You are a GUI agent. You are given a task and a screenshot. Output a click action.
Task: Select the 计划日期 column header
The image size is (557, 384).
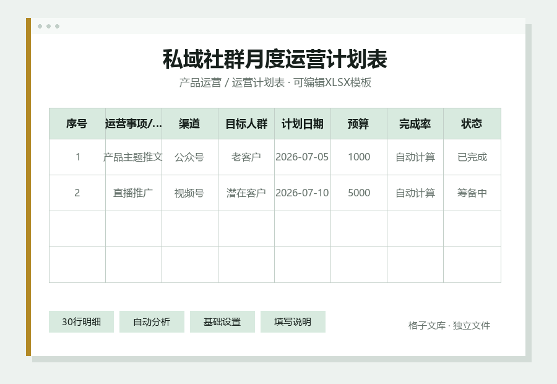point(303,124)
